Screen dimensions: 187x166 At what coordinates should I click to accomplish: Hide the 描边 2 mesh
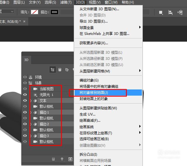pos(25,124)
